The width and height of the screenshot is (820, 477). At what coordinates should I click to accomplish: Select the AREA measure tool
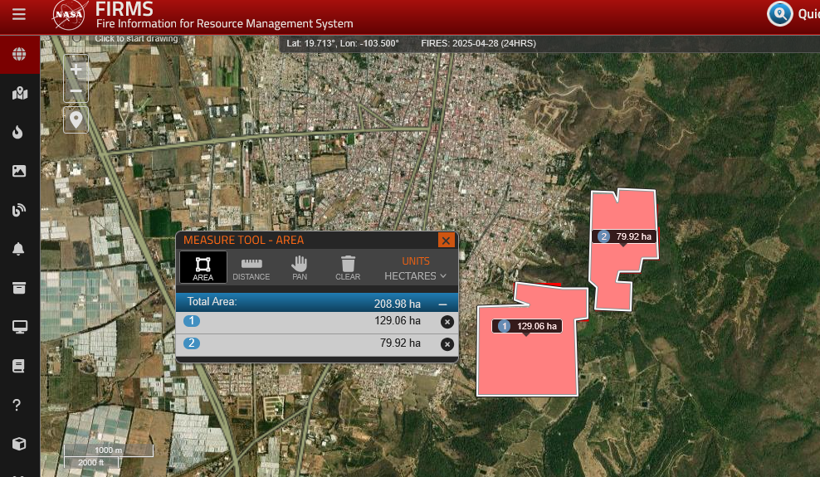203,267
